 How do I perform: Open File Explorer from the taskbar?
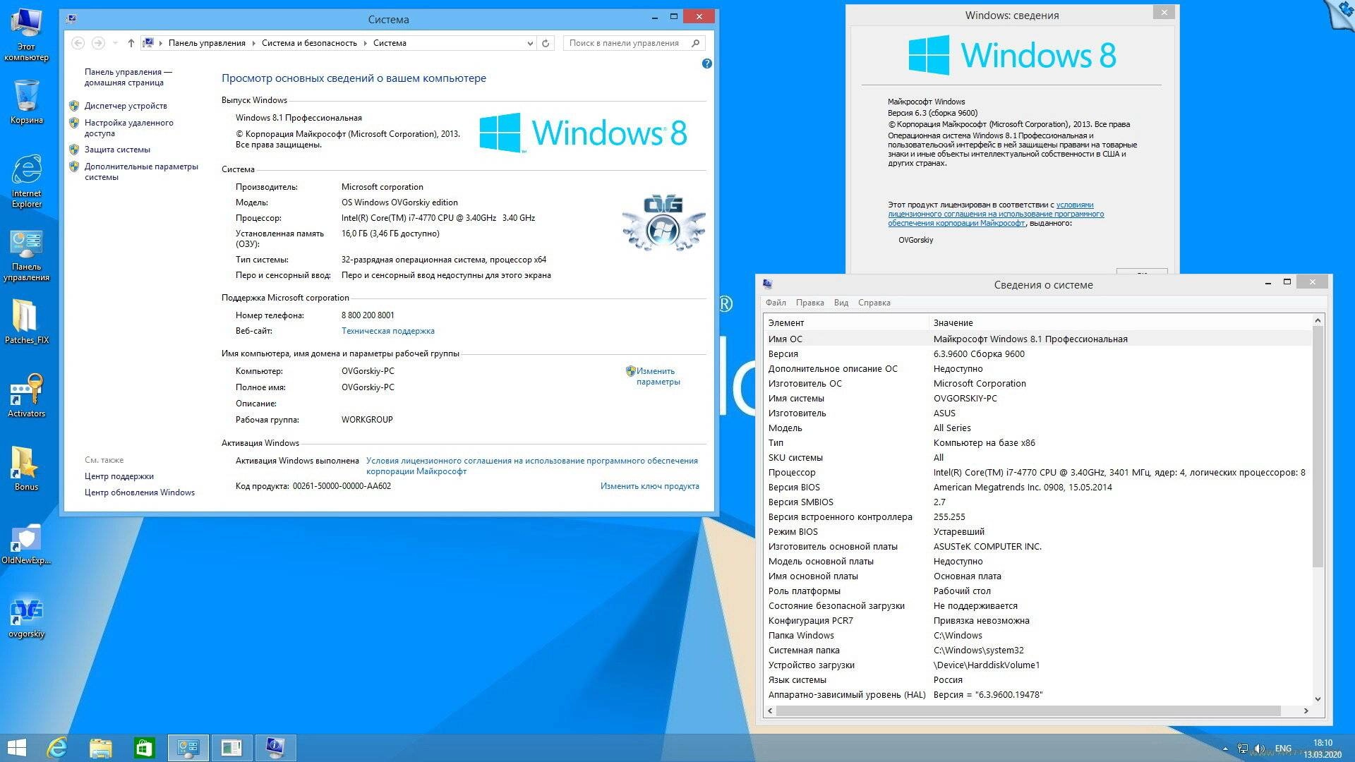[x=101, y=747]
